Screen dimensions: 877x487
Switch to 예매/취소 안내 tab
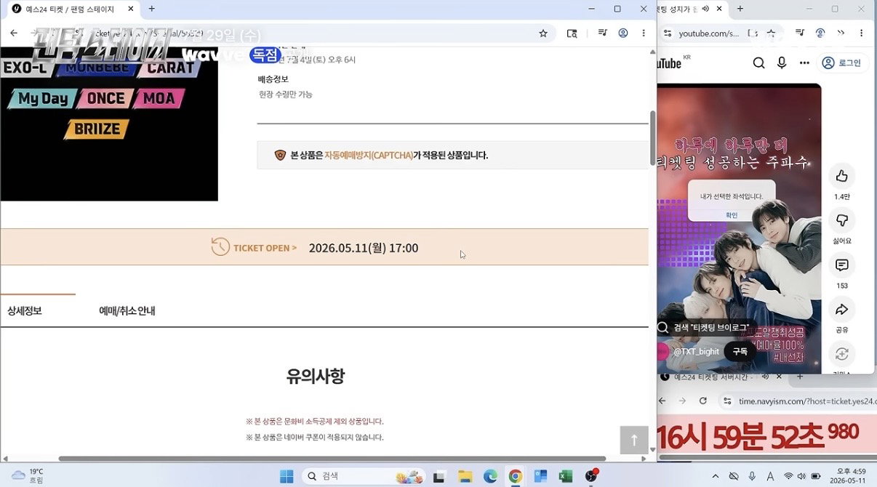127,311
